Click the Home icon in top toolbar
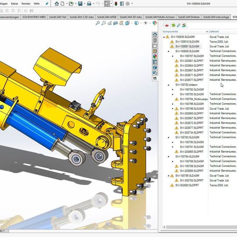237x237 pixels. pyautogui.click(x=57, y=4)
